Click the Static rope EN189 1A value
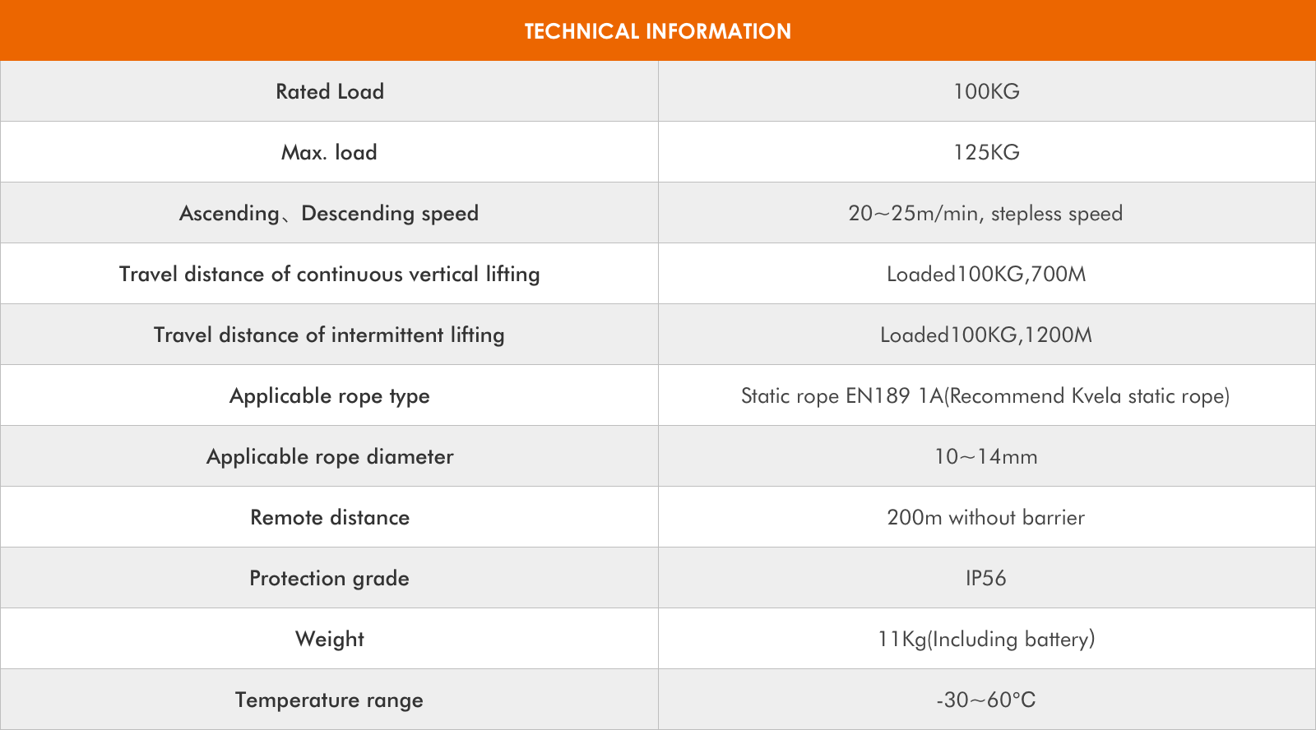The height and width of the screenshot is (730, 1316). point(985,396)
